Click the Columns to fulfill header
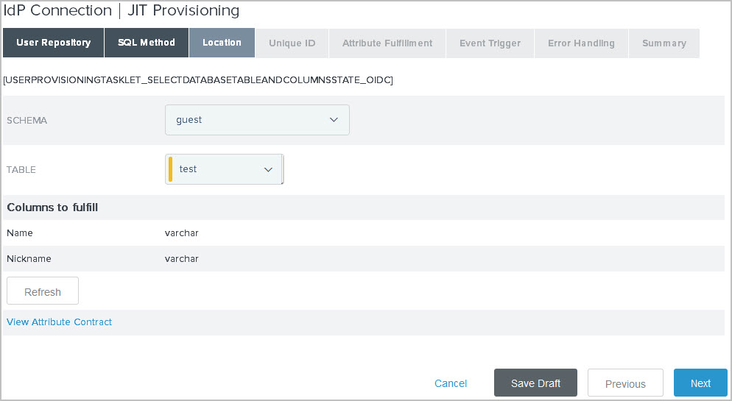The image size is (732, 401). 52,207
